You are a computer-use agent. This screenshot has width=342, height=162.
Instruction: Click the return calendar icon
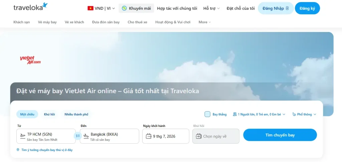(199, 136)
